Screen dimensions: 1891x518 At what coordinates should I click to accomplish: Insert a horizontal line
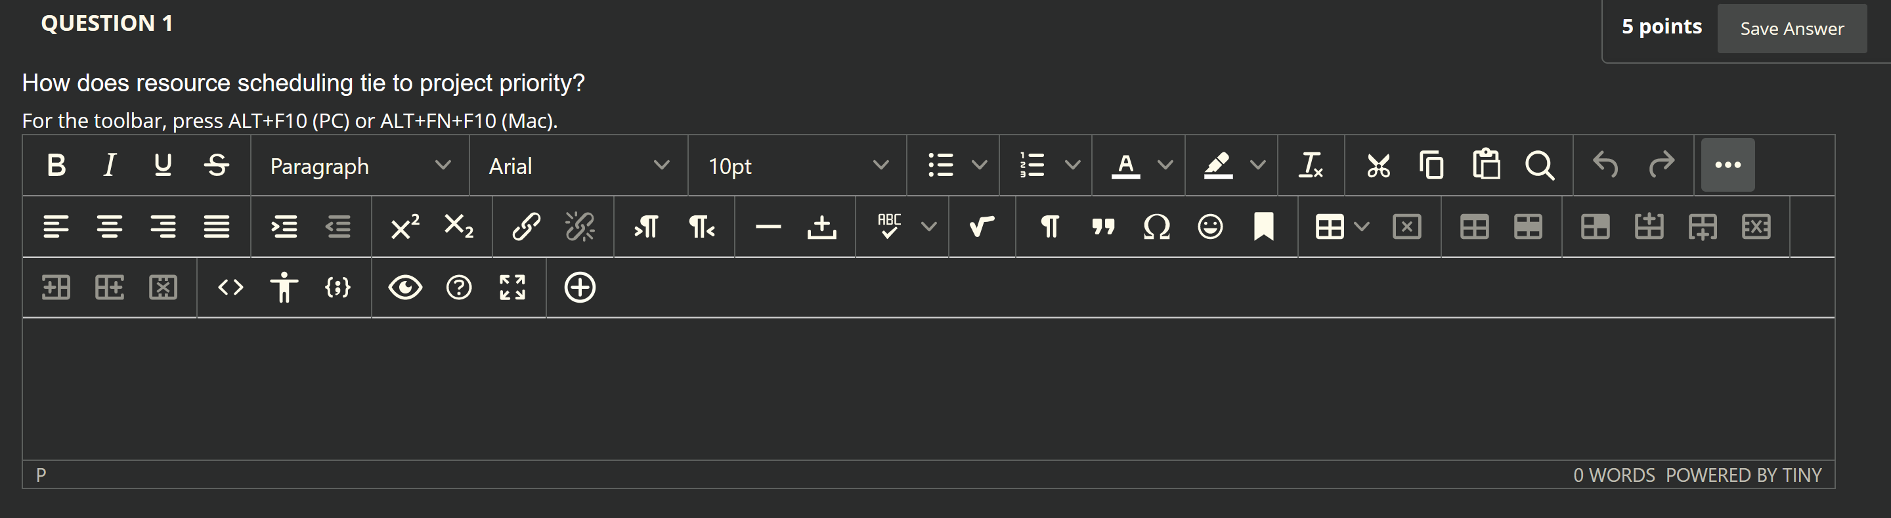[x=768, y=227]
